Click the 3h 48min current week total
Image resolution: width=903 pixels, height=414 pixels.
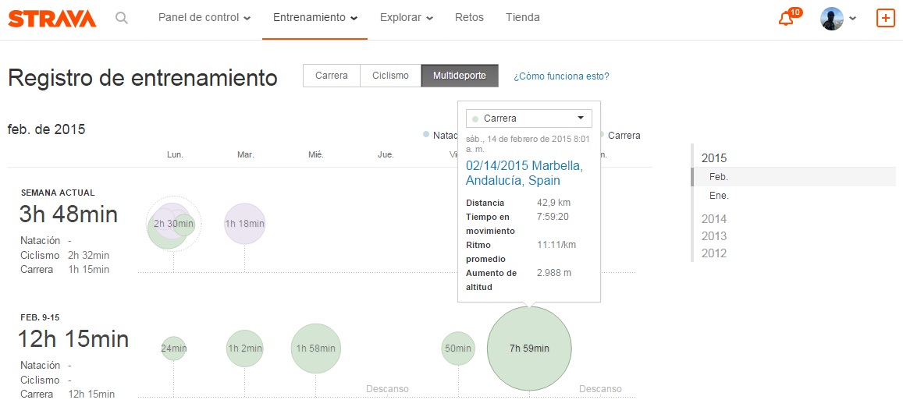69,214
